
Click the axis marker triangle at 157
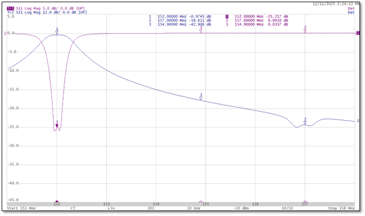click(x=305, y=201)
